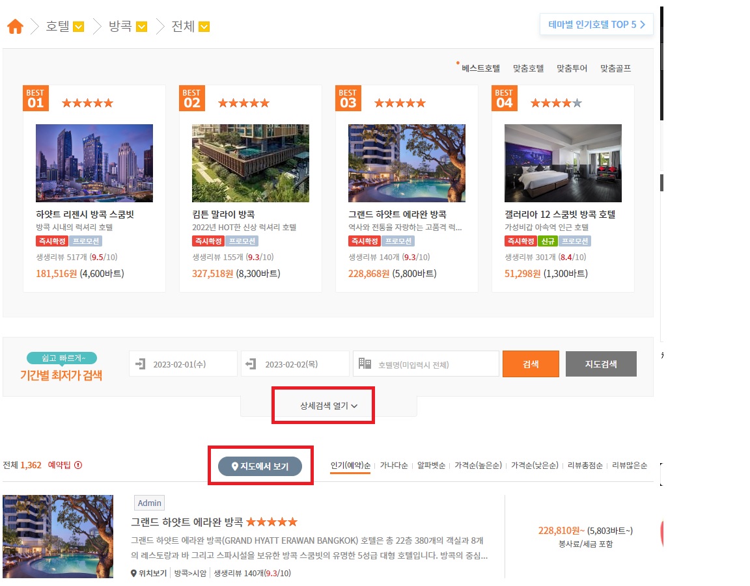Sort by 가나다순
This screenshot has height=586, width=750.
click(x=394, y=466)
